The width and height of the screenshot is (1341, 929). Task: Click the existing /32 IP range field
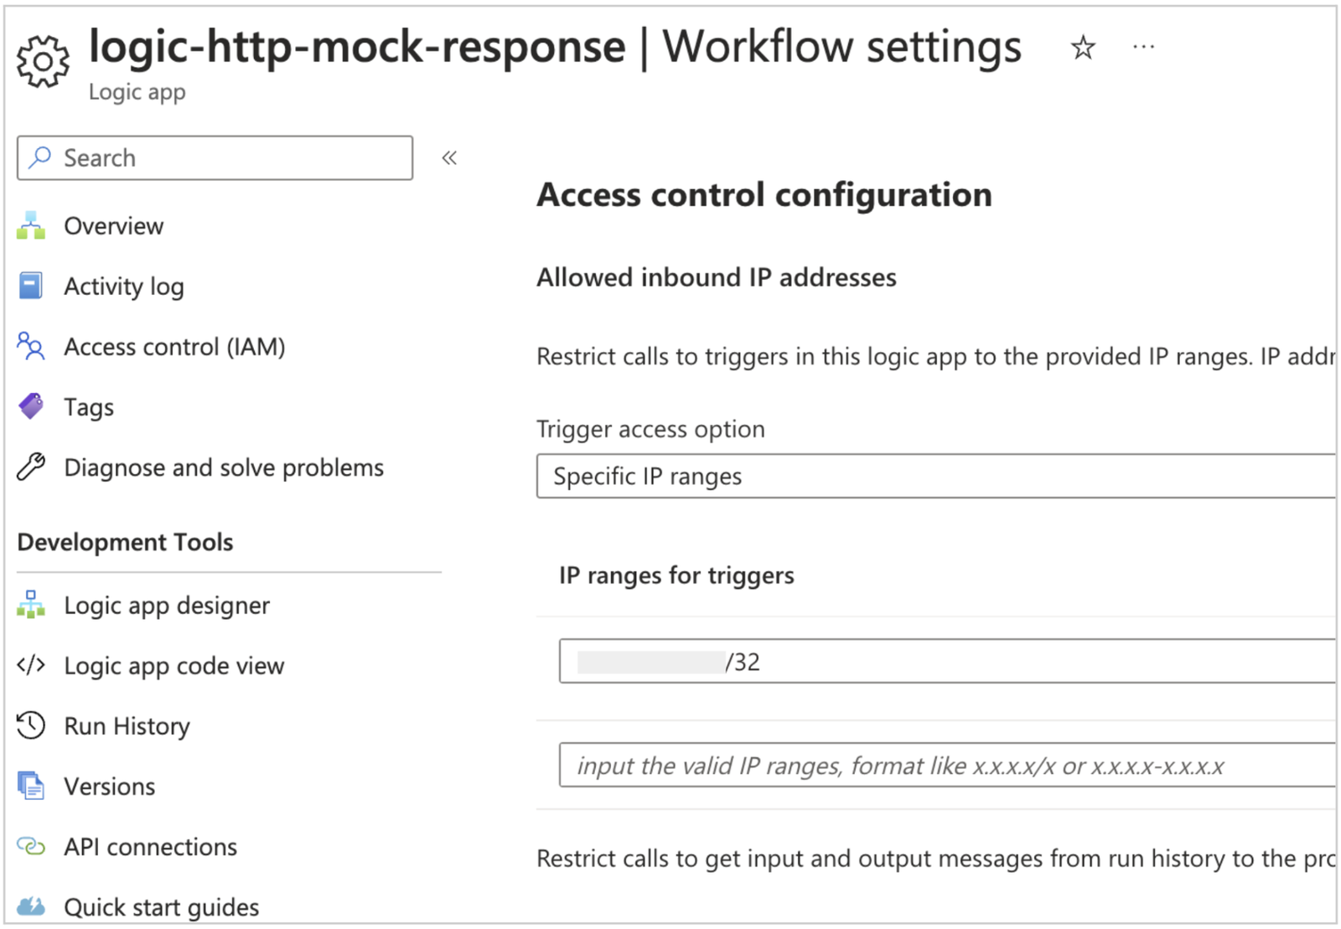(946, 662)
